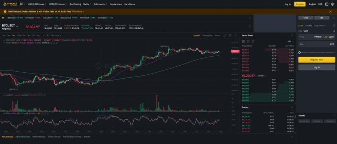Click the Register Now button
Image resolution: width=337 pixels, height=144 pixels.
[x=316, y=60]
